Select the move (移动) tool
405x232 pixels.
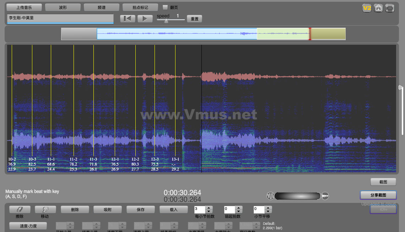pos(45,210)
